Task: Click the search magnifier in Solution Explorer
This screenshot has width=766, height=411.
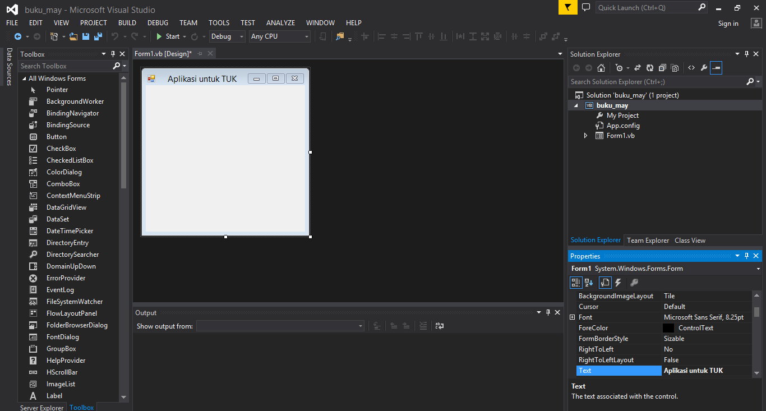Action: click(x=750, y=82)
